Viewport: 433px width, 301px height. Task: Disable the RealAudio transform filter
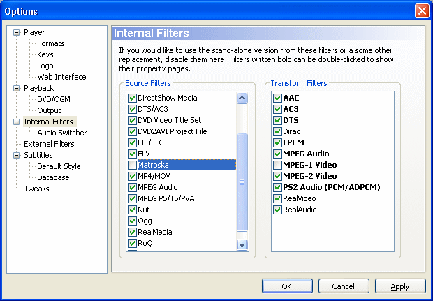[x=277, y=210]
